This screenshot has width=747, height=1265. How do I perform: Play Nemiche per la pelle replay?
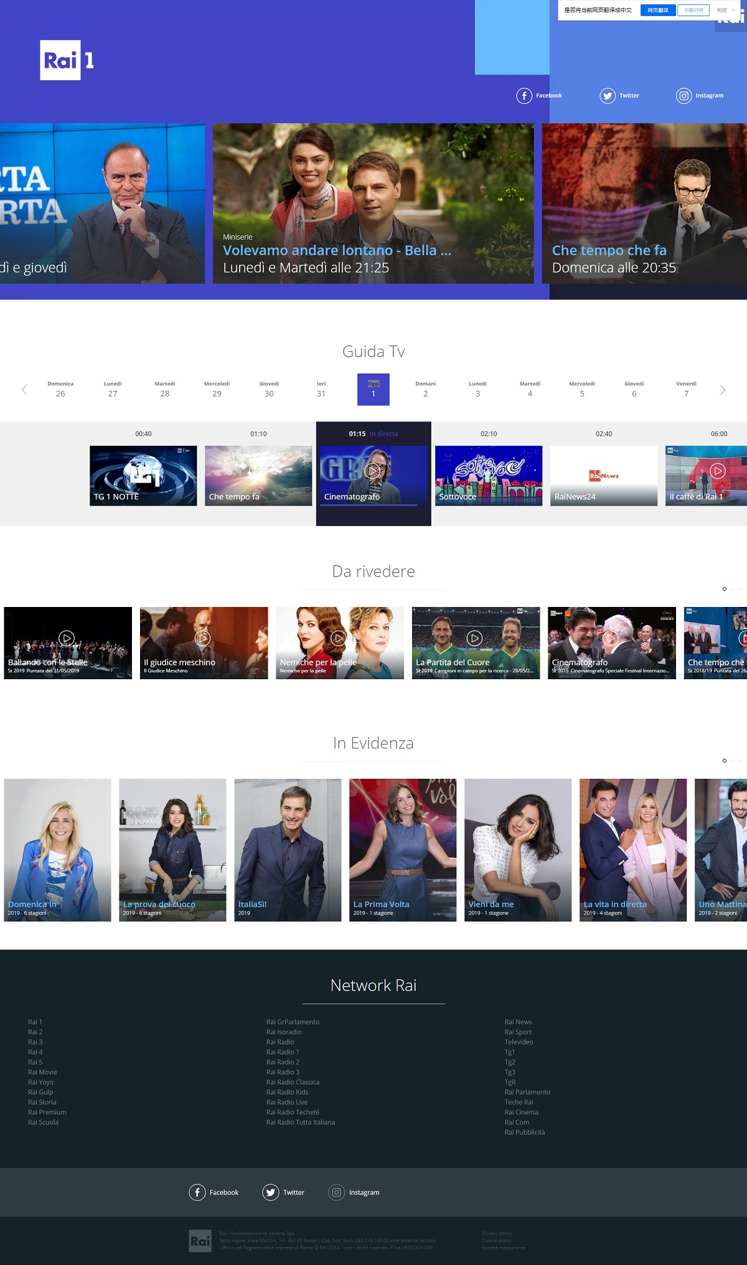point(338,637)
